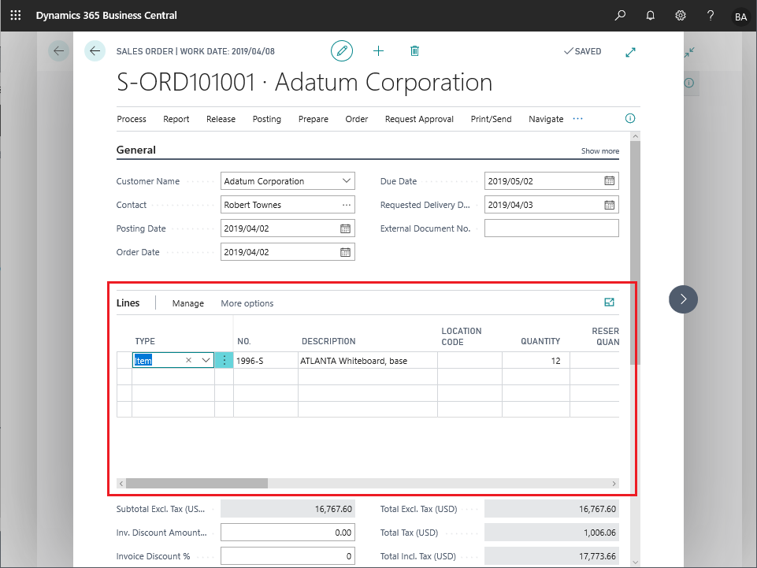Toggle edit mode with the pencil icon
Screen dimensions: 757x568
coord(342,50)
